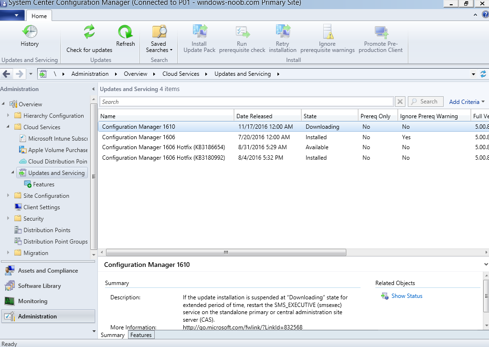The height and width of the screenshot is (347, 489).
Task: Select Hotfix KB3186654 row
Action: [294, 147]
